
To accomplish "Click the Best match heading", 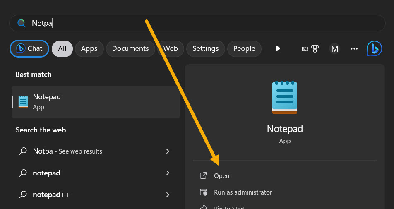I will point(34,74).
